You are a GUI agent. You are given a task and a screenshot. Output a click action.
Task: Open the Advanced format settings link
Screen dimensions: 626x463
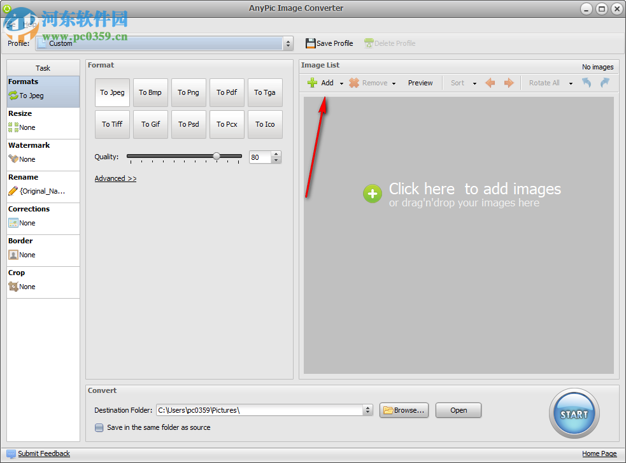(x=115, y=178)
